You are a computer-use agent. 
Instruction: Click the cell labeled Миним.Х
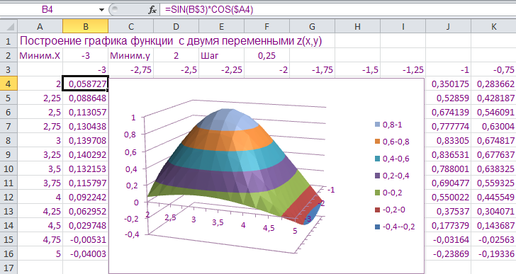click(x=40, y=55)
